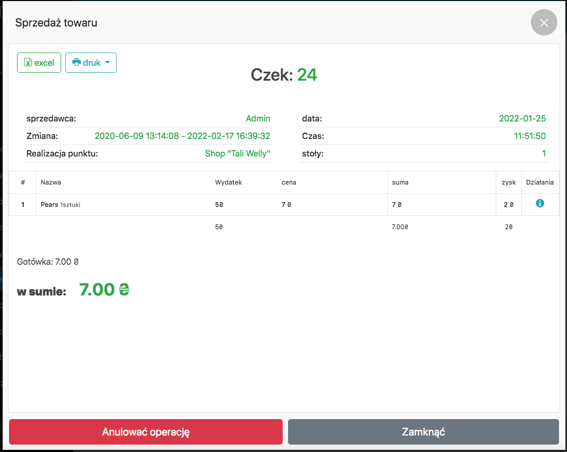Click the Nazwa column header
This screenshot has height=452, width=567.
pos(51,182)
